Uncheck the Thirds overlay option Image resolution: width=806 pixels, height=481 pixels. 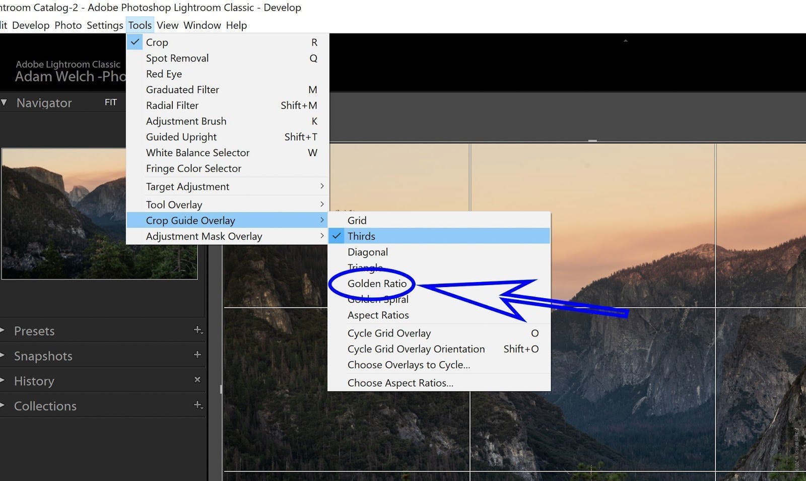[361, 236]
